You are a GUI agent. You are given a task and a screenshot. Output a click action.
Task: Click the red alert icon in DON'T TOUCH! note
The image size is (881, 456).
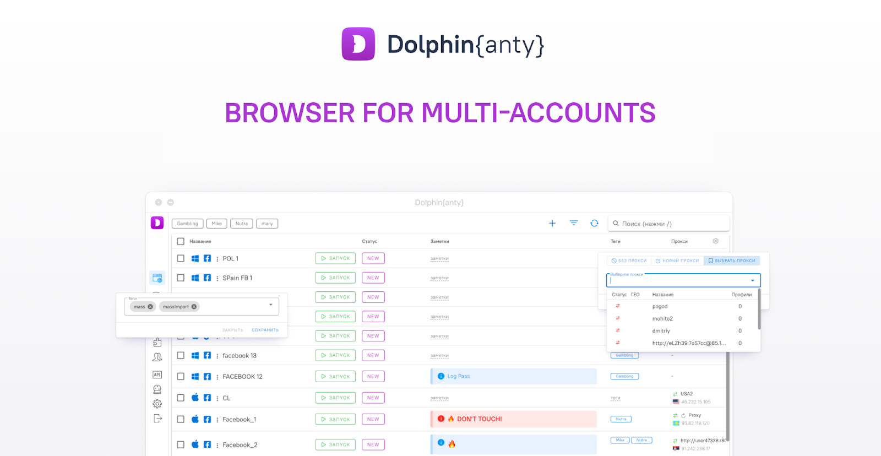441,419
